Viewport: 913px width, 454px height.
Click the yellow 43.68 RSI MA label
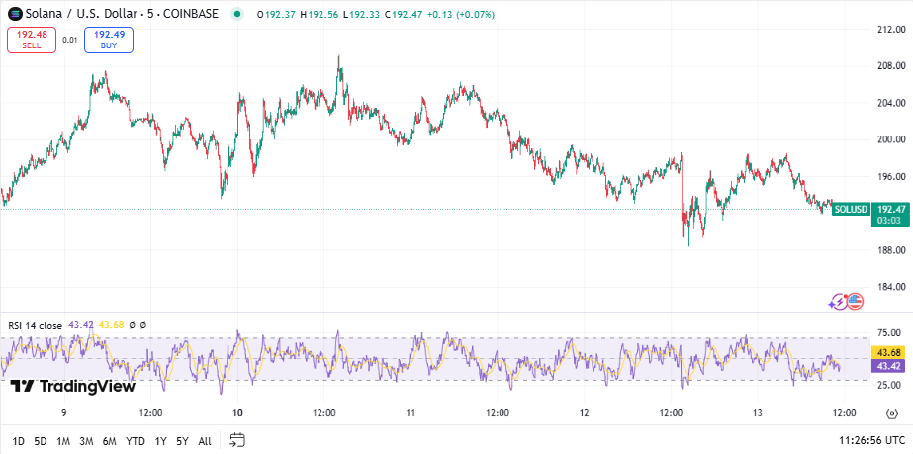coord(888,353)
